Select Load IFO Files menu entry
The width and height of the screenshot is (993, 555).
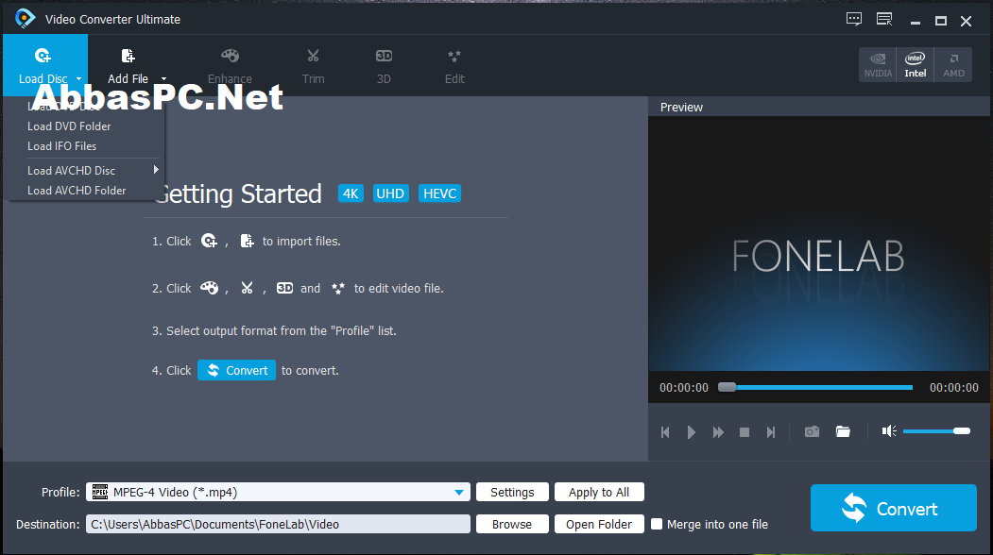(62, 146)
